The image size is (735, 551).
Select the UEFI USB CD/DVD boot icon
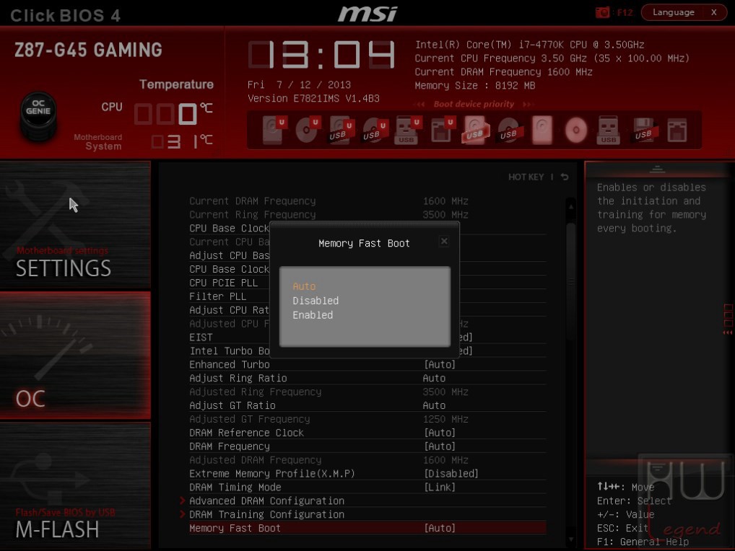(x=375, y=130)
